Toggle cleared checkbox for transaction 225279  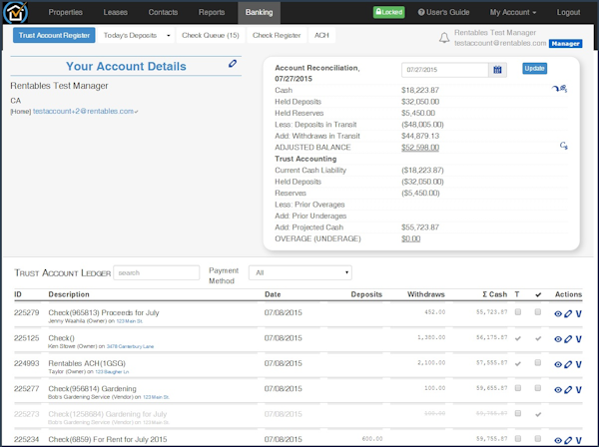(x=538, y=312)
